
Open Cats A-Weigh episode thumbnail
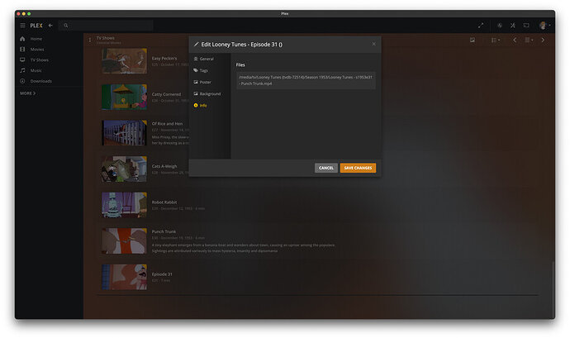click(x=124, y=169)
